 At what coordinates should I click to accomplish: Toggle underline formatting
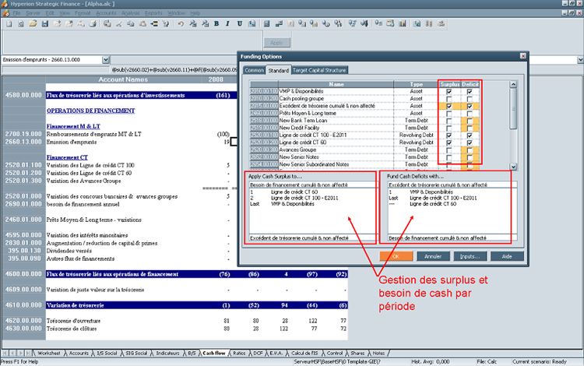coord(240,24)
